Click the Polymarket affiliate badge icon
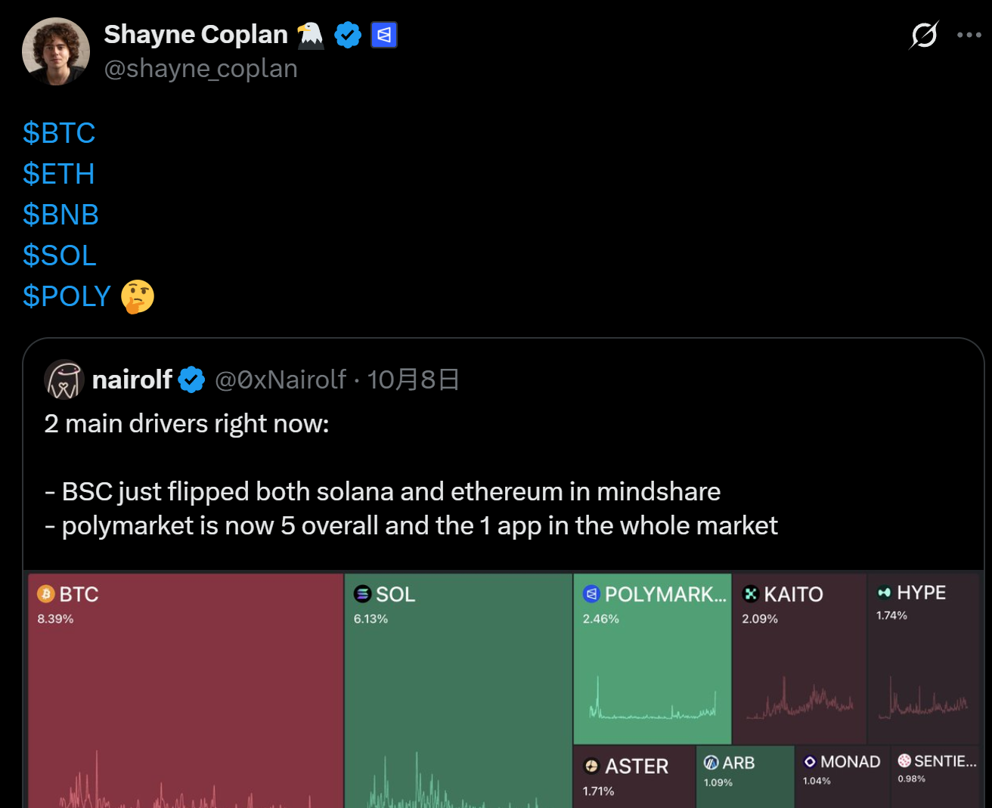Image resolution: width=992 pixels, height=808 pixels. click(384, 35)
